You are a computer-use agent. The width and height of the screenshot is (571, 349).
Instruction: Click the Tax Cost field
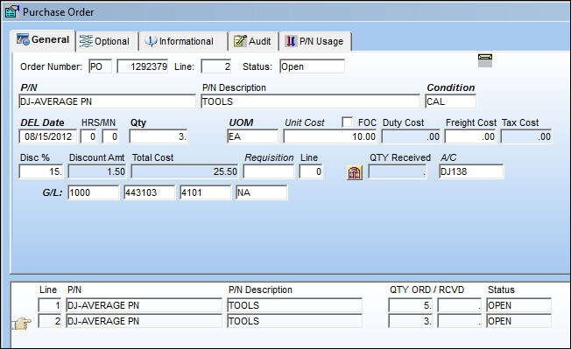(x=526, y=136)
